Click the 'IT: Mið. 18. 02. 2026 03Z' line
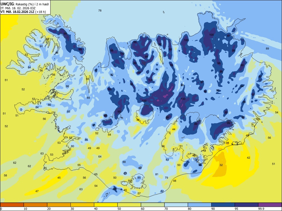 click(18, 8)
